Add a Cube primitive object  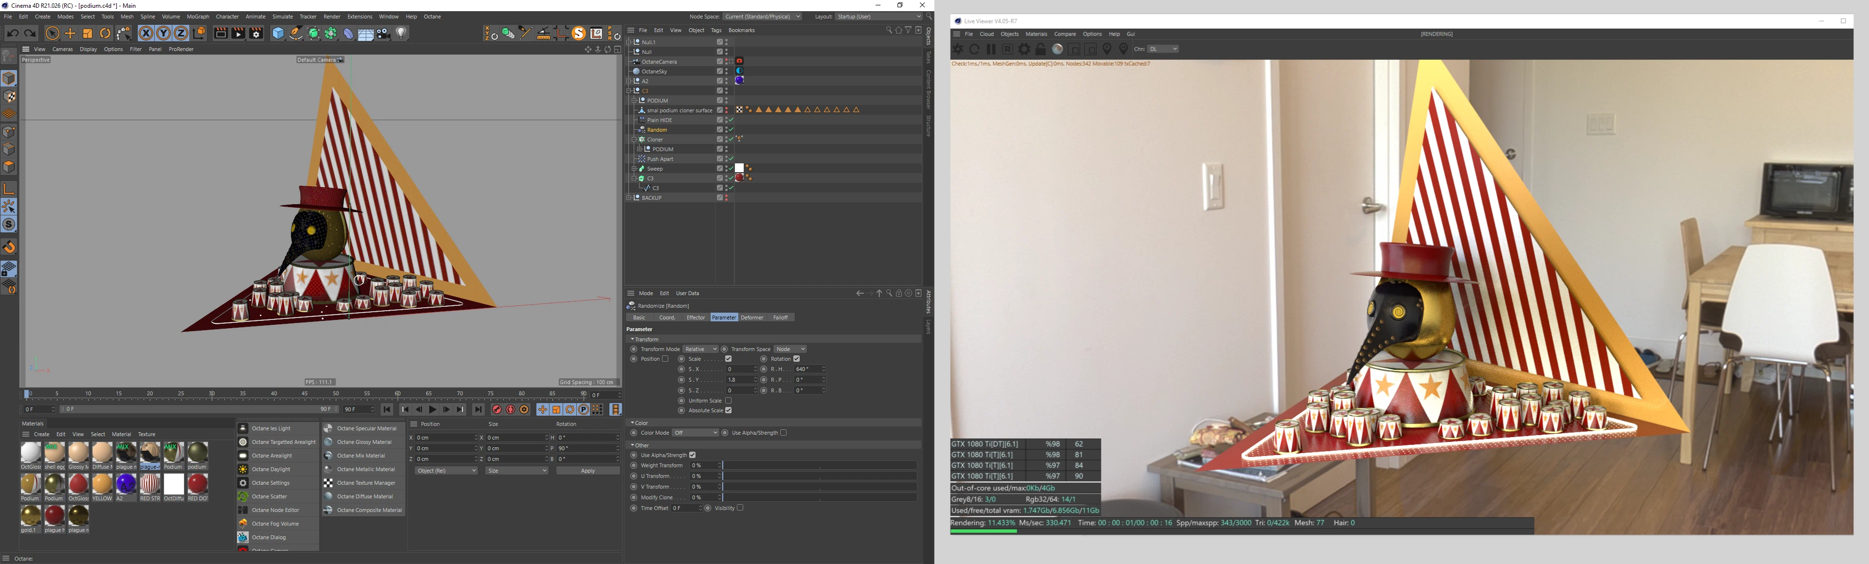278,34
